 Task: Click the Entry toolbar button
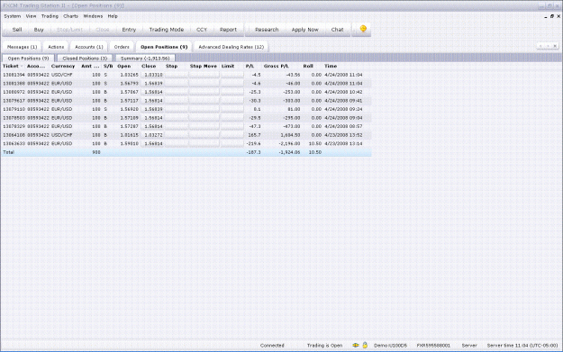[x=129, y=30]
